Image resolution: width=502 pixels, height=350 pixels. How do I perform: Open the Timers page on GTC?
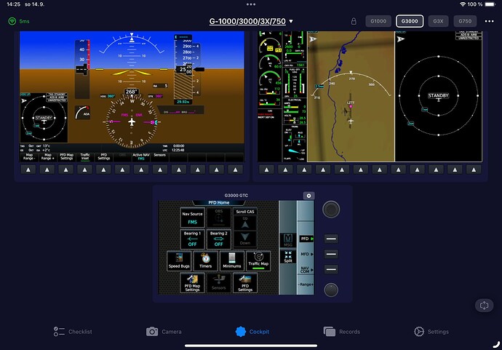tap(205, 261)
